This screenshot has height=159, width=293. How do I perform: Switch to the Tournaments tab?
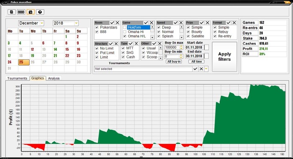17,78
